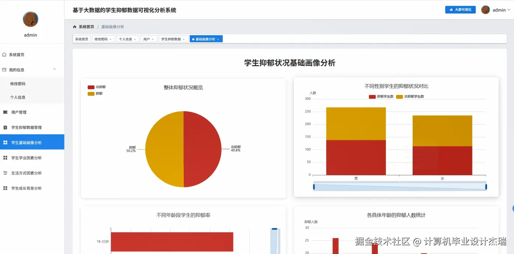This screenshot has width=514, height=254.
Task: Open the 学生抑郁数据管理 sidebar item
Action: [32, 127]
